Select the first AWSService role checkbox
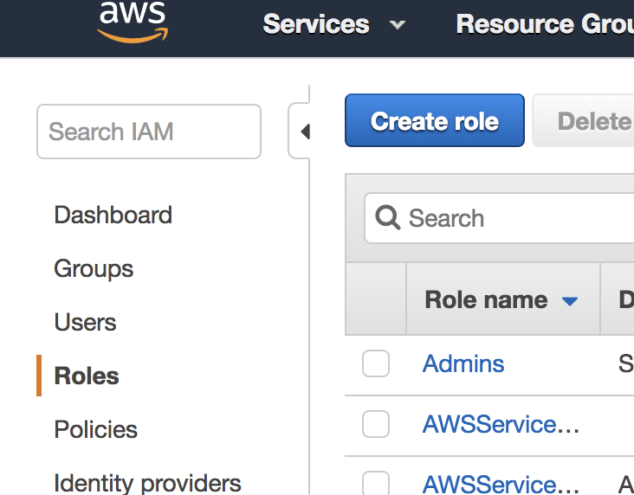Image resolution: width=634 pixels, height=495 pixels. [376, 425]
